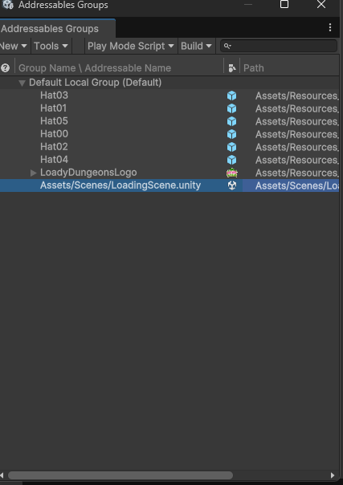This screenshot has height=485, width=343.
Task: Click the LoadingScene Unity scene icon
Action: click(x=231, y=185)
